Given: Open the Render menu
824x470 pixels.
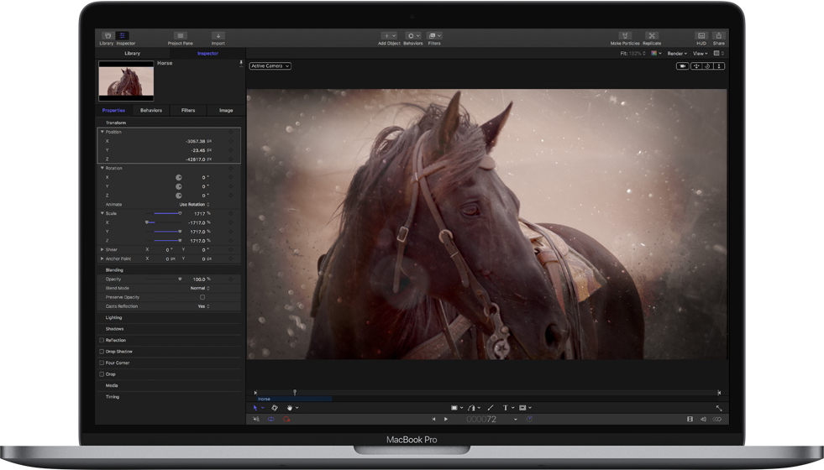Looking at the screenshot, I should (x=677, y=54).
